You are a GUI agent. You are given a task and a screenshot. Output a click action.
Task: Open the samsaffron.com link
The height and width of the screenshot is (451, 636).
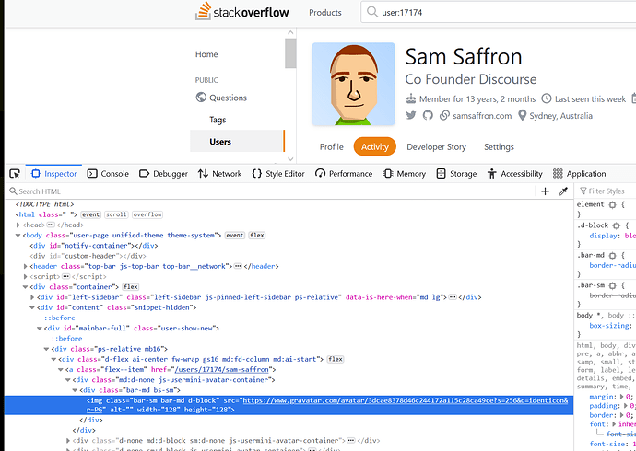point(482,116)
